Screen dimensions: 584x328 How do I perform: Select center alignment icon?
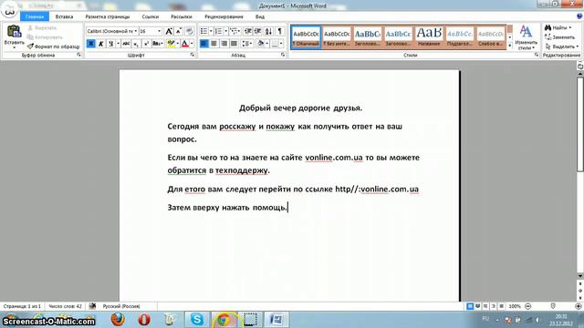214,44
